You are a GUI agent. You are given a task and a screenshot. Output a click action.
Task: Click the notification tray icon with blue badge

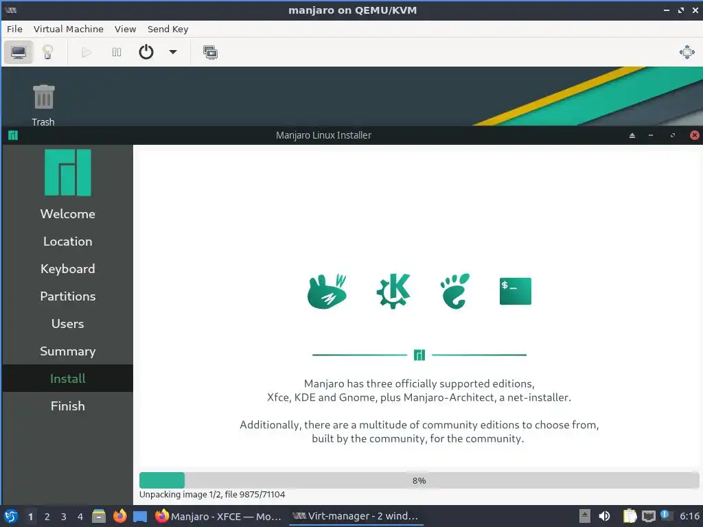click(x=666, y=516)
